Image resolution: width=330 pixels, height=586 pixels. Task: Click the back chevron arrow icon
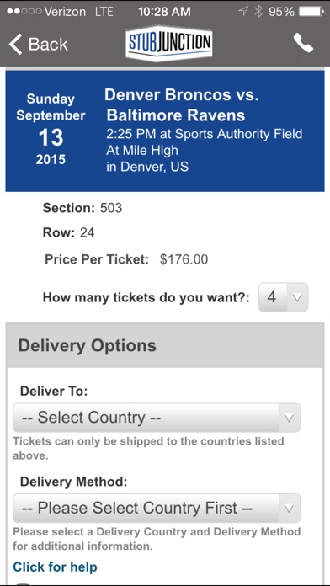coord(15,44)
